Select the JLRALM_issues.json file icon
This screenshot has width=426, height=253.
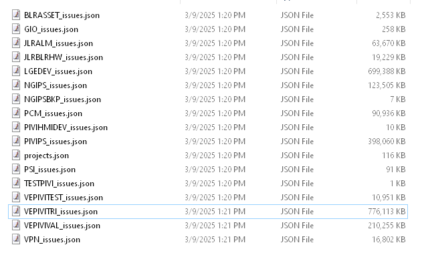[16, 43]
